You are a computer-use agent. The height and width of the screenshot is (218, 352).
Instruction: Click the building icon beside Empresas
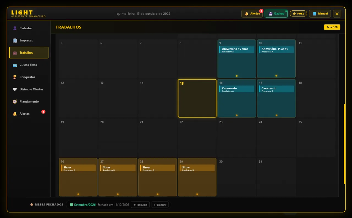click(x=15, y=41)
